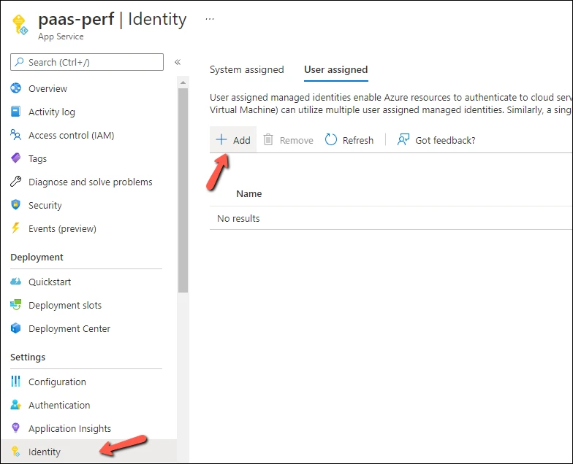Open Events (preview)
The width and height of the screenshot is (573, 464).
coord(62,229)
